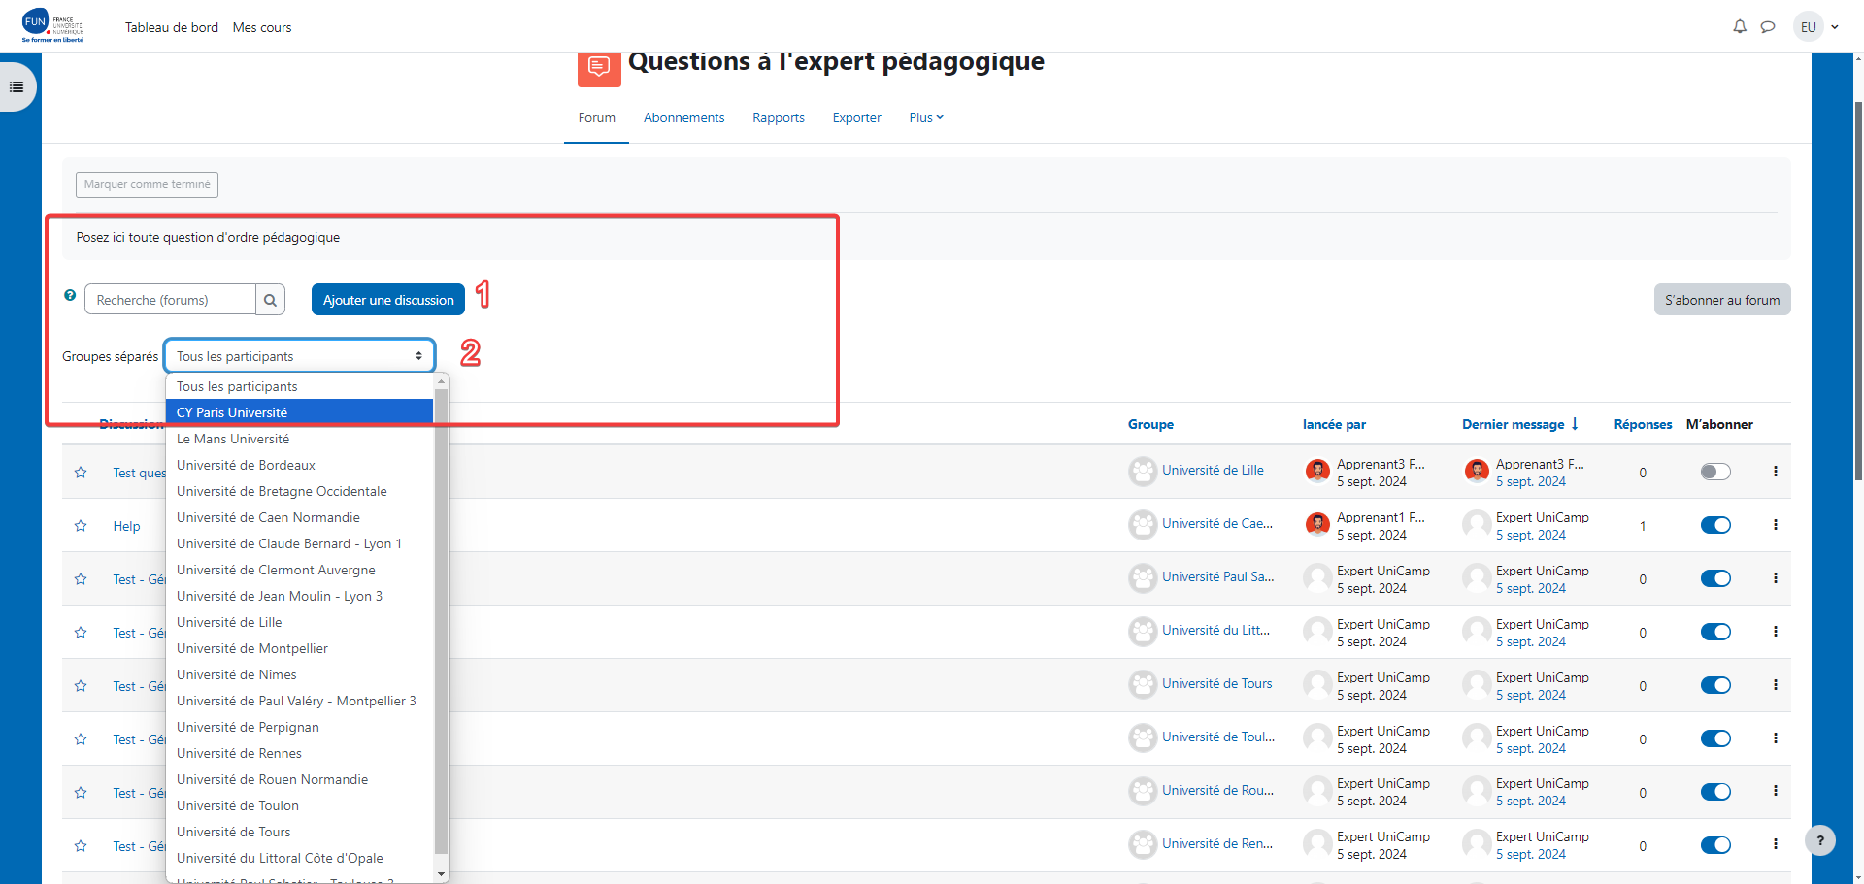The height and width of the screenshot is (884, 1864).
Task: Open actions menu for Université de Ren... row
Action: point(1776,844)
